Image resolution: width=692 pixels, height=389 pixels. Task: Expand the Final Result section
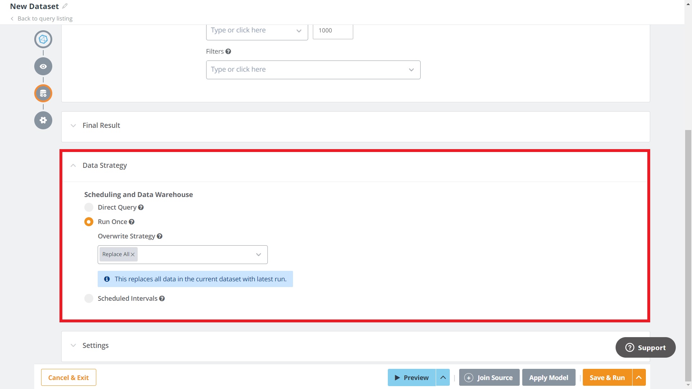73,125
